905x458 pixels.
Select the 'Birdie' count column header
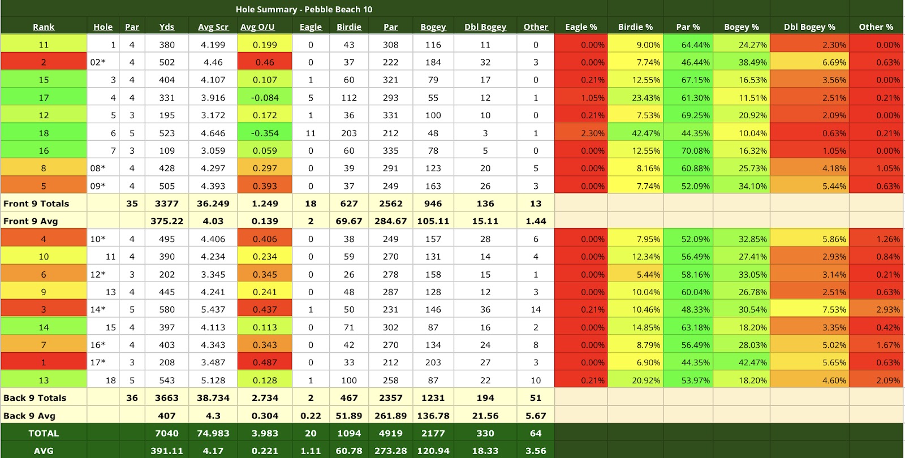click(349, 27)
